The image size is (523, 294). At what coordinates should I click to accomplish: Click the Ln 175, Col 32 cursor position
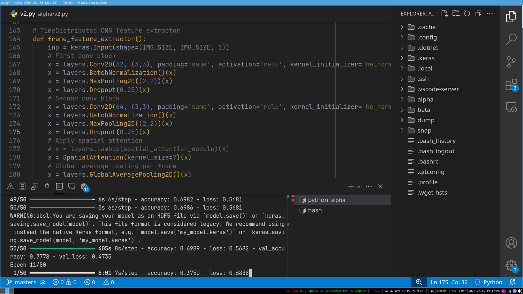(449, 282)
